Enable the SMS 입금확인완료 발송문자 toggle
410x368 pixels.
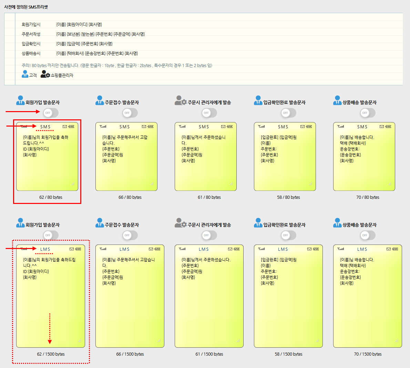coord(288,113)
